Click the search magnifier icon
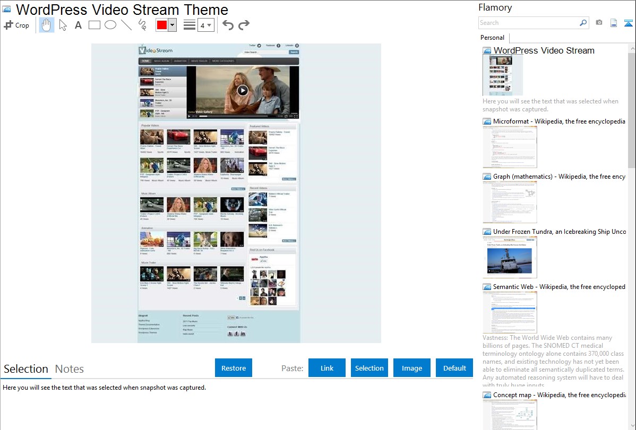636x430 pixels. click(583, 23)
